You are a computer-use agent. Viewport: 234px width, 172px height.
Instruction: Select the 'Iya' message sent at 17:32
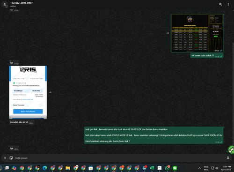[x=14, y=63]
